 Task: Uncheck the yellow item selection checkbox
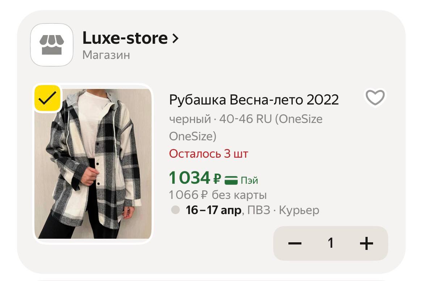tap(47, 98)
